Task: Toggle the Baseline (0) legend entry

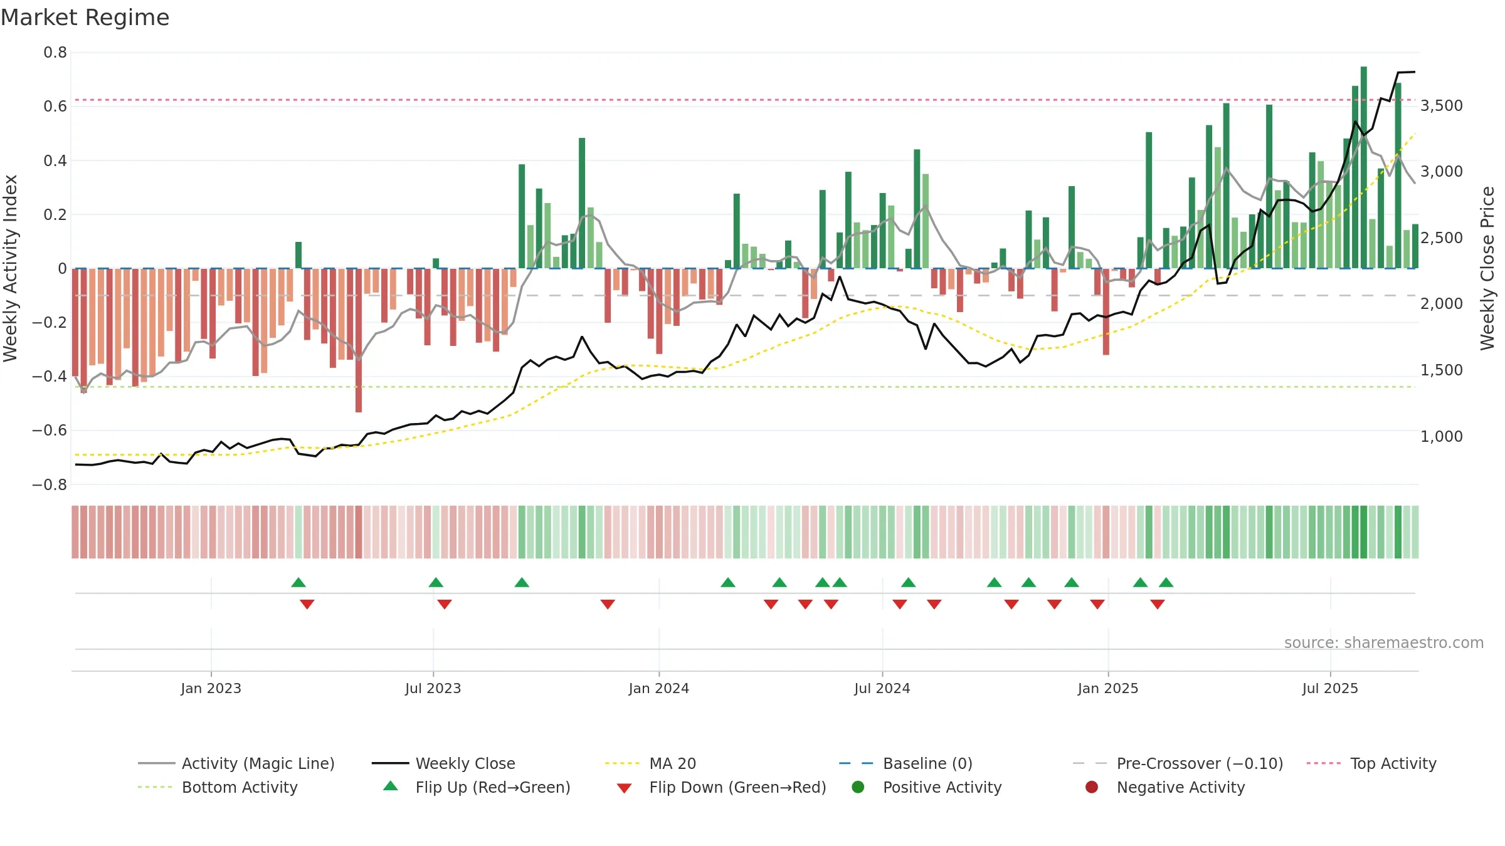Action: [906, 763]
